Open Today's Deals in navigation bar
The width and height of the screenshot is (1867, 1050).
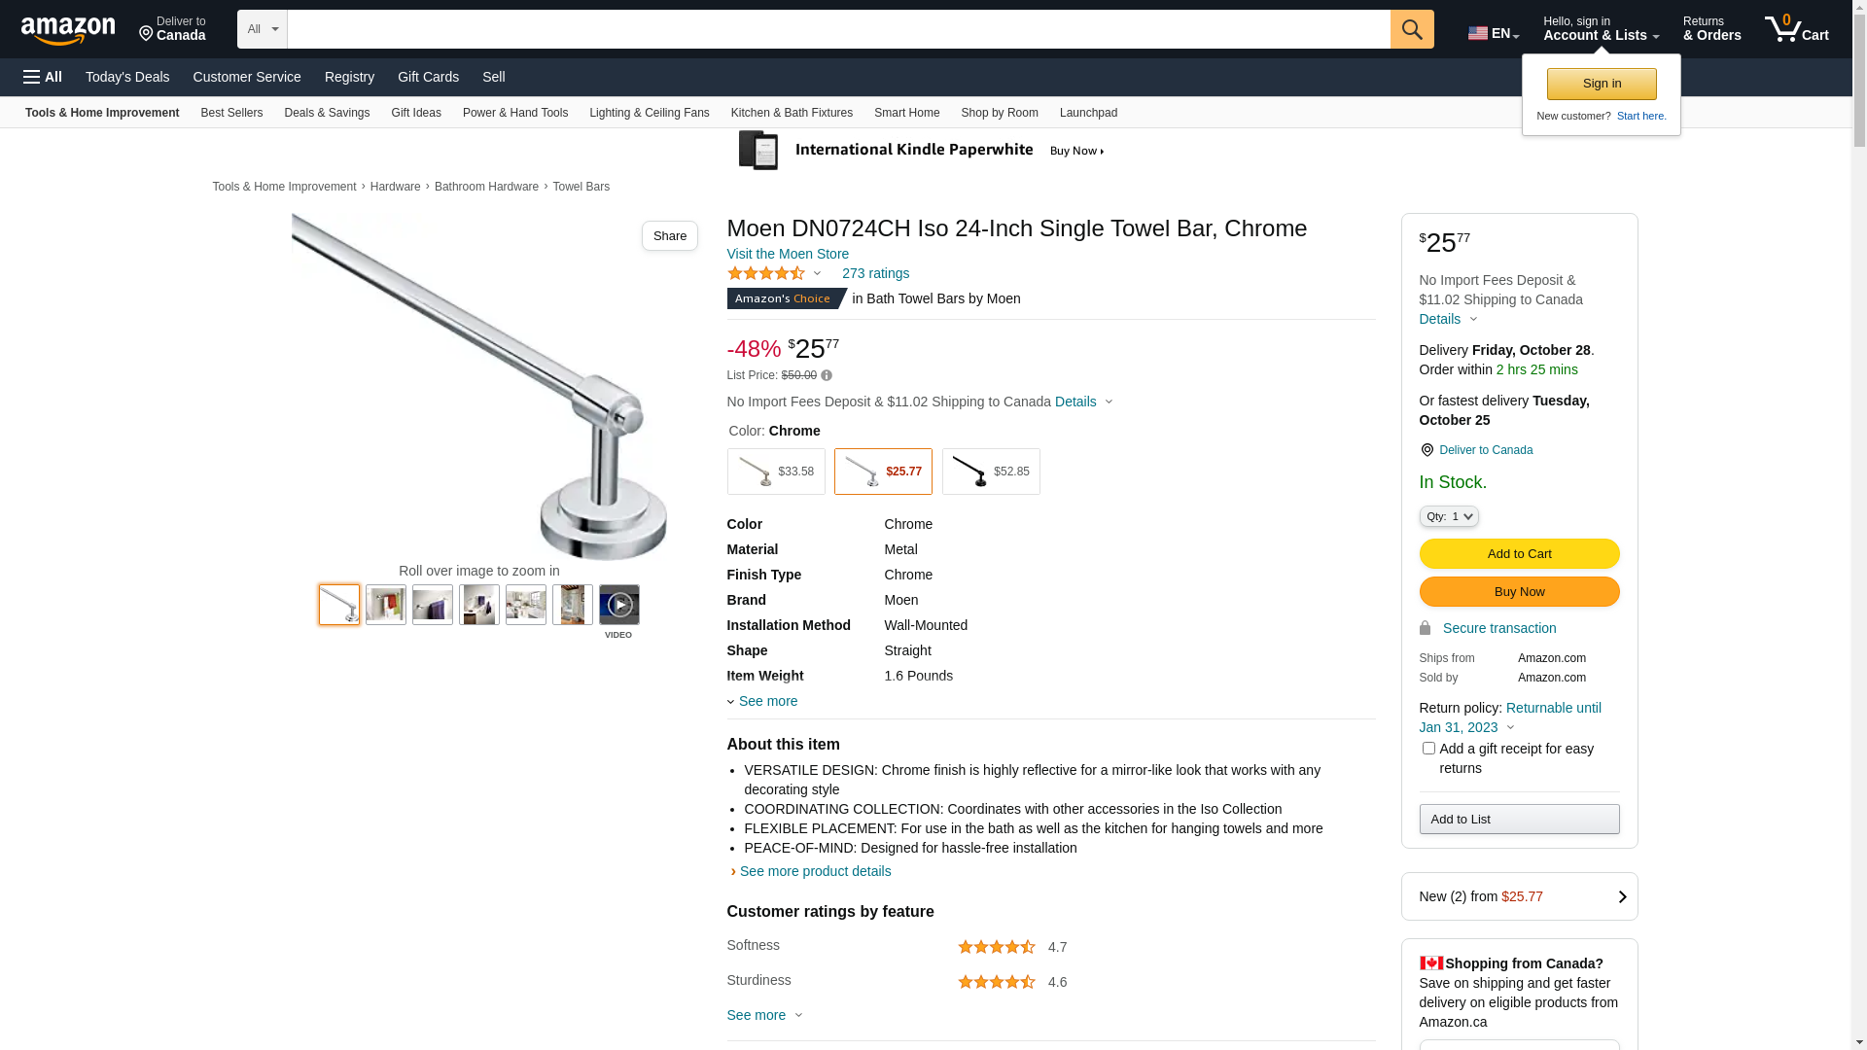(x=127, y=77)
